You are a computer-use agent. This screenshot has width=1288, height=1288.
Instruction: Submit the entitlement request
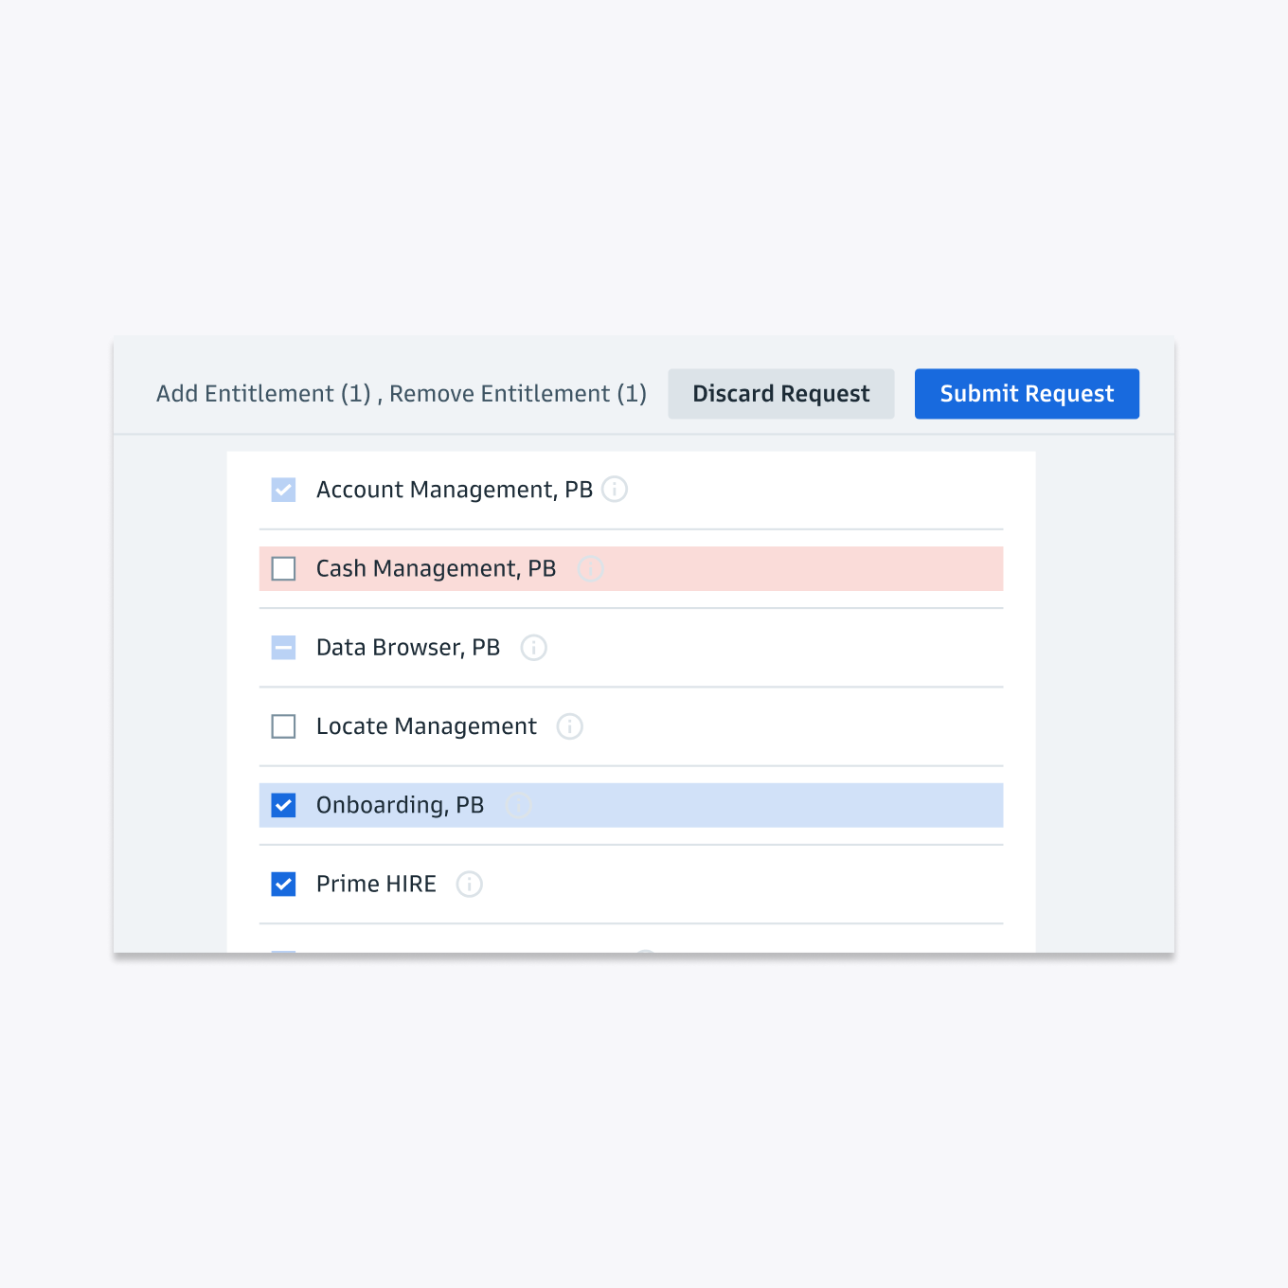click(x=1027, y=394)
